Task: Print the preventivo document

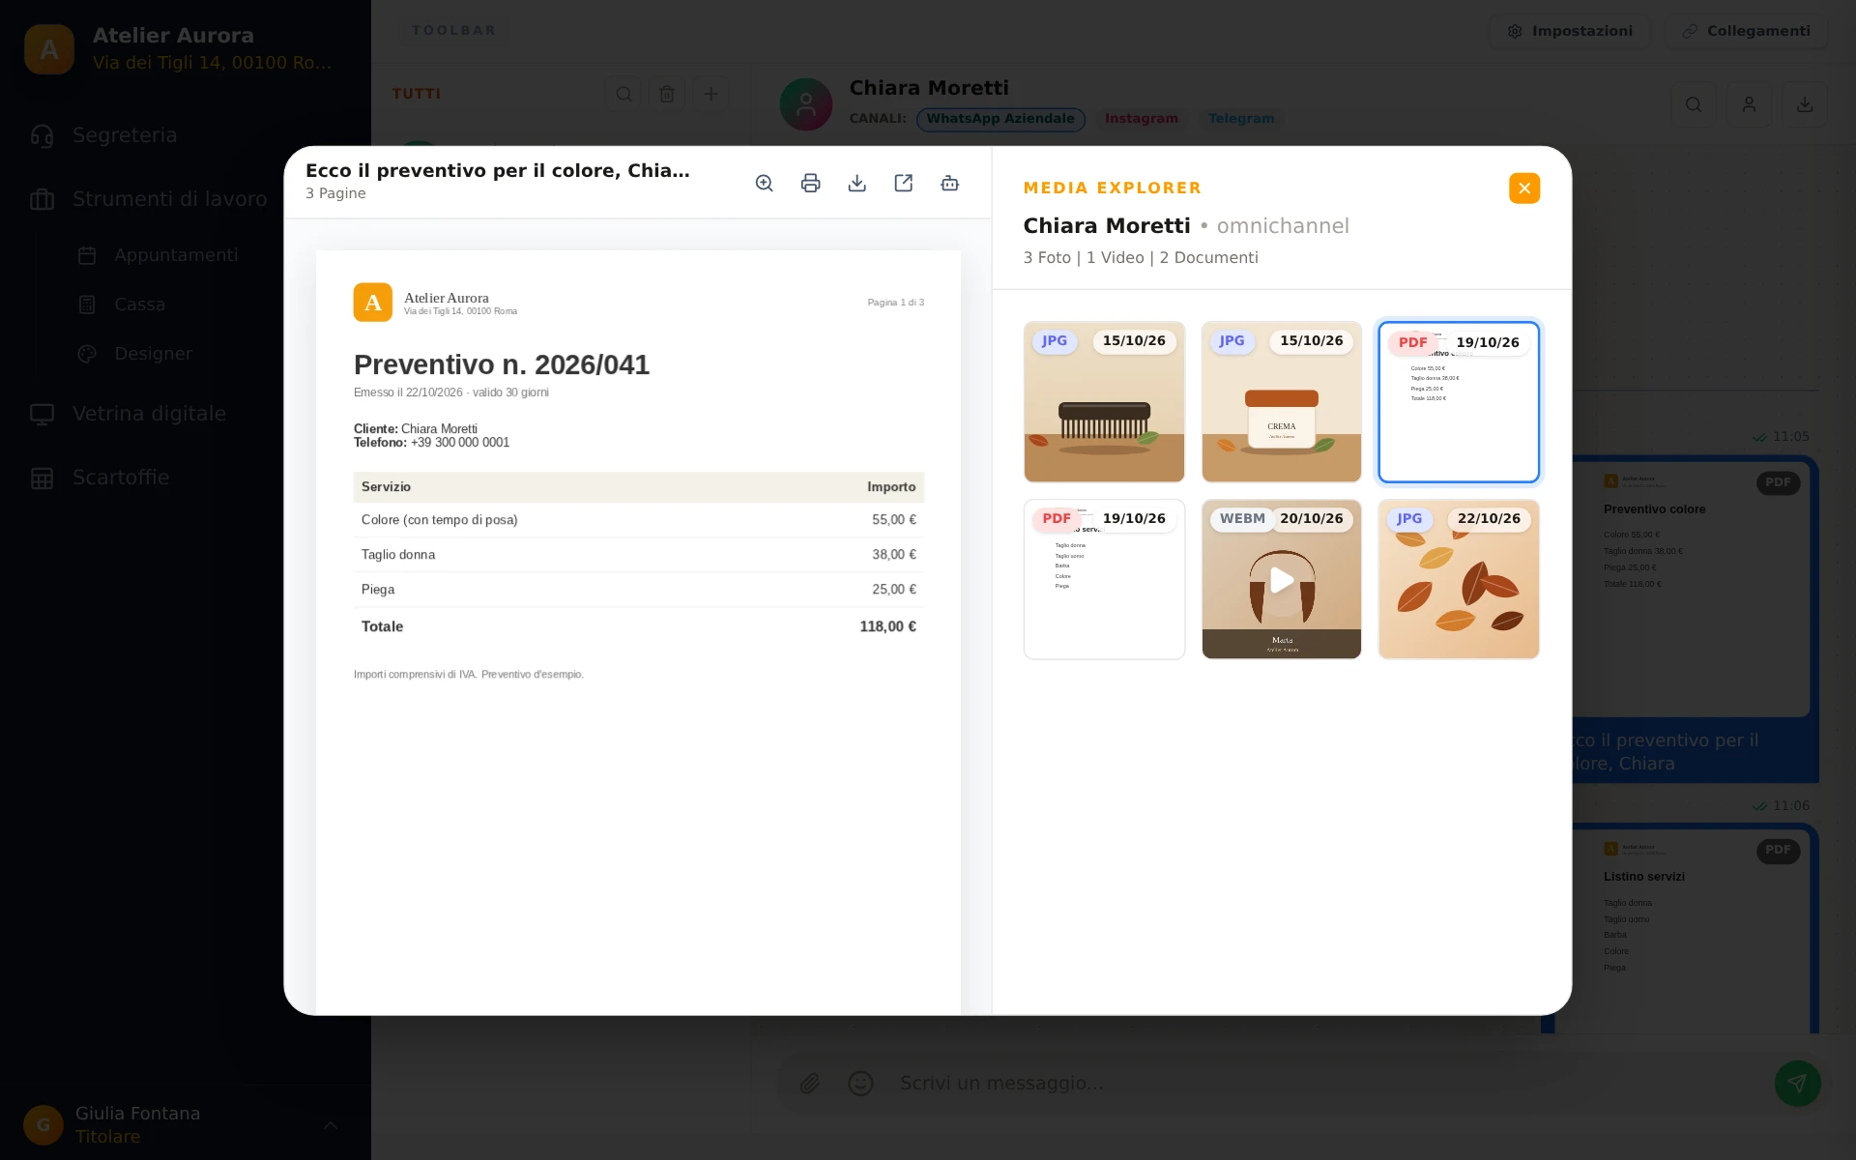Action: (x=810, y=184)
